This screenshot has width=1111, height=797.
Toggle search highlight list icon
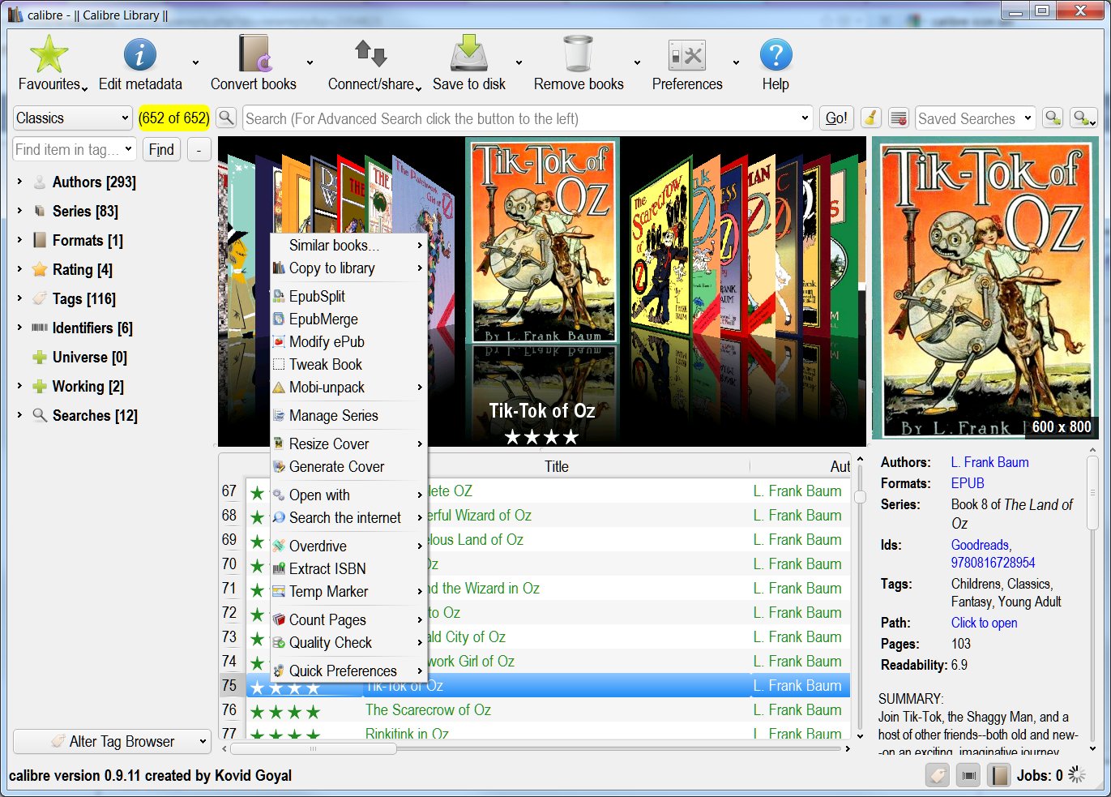pos(899,118)
